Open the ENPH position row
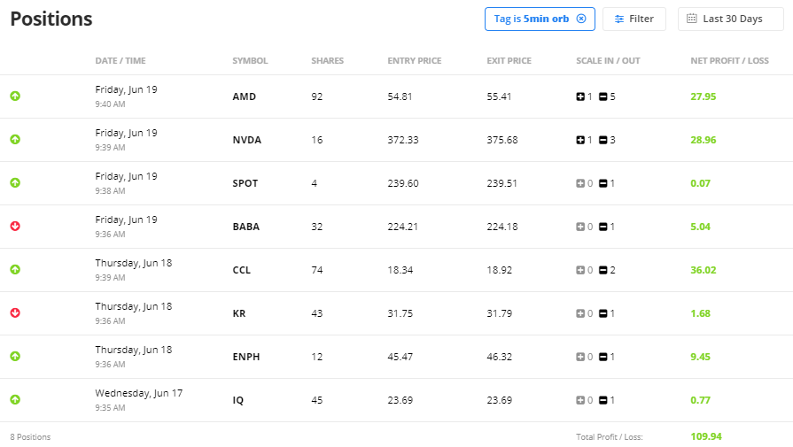The height and width of the screenshot is (447, 793). tap(397, 357)
